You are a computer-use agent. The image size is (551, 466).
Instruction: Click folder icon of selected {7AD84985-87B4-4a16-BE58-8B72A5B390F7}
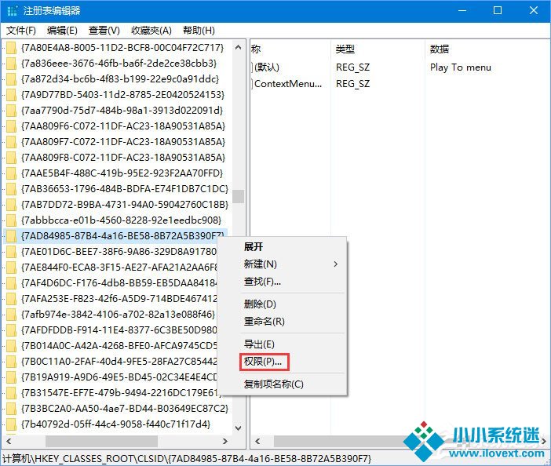[x=11, y=236]
